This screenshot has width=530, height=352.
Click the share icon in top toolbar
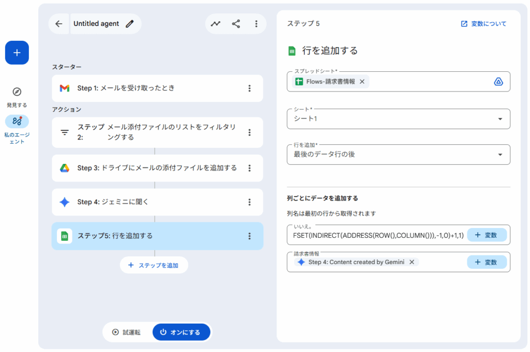(236, 24)
